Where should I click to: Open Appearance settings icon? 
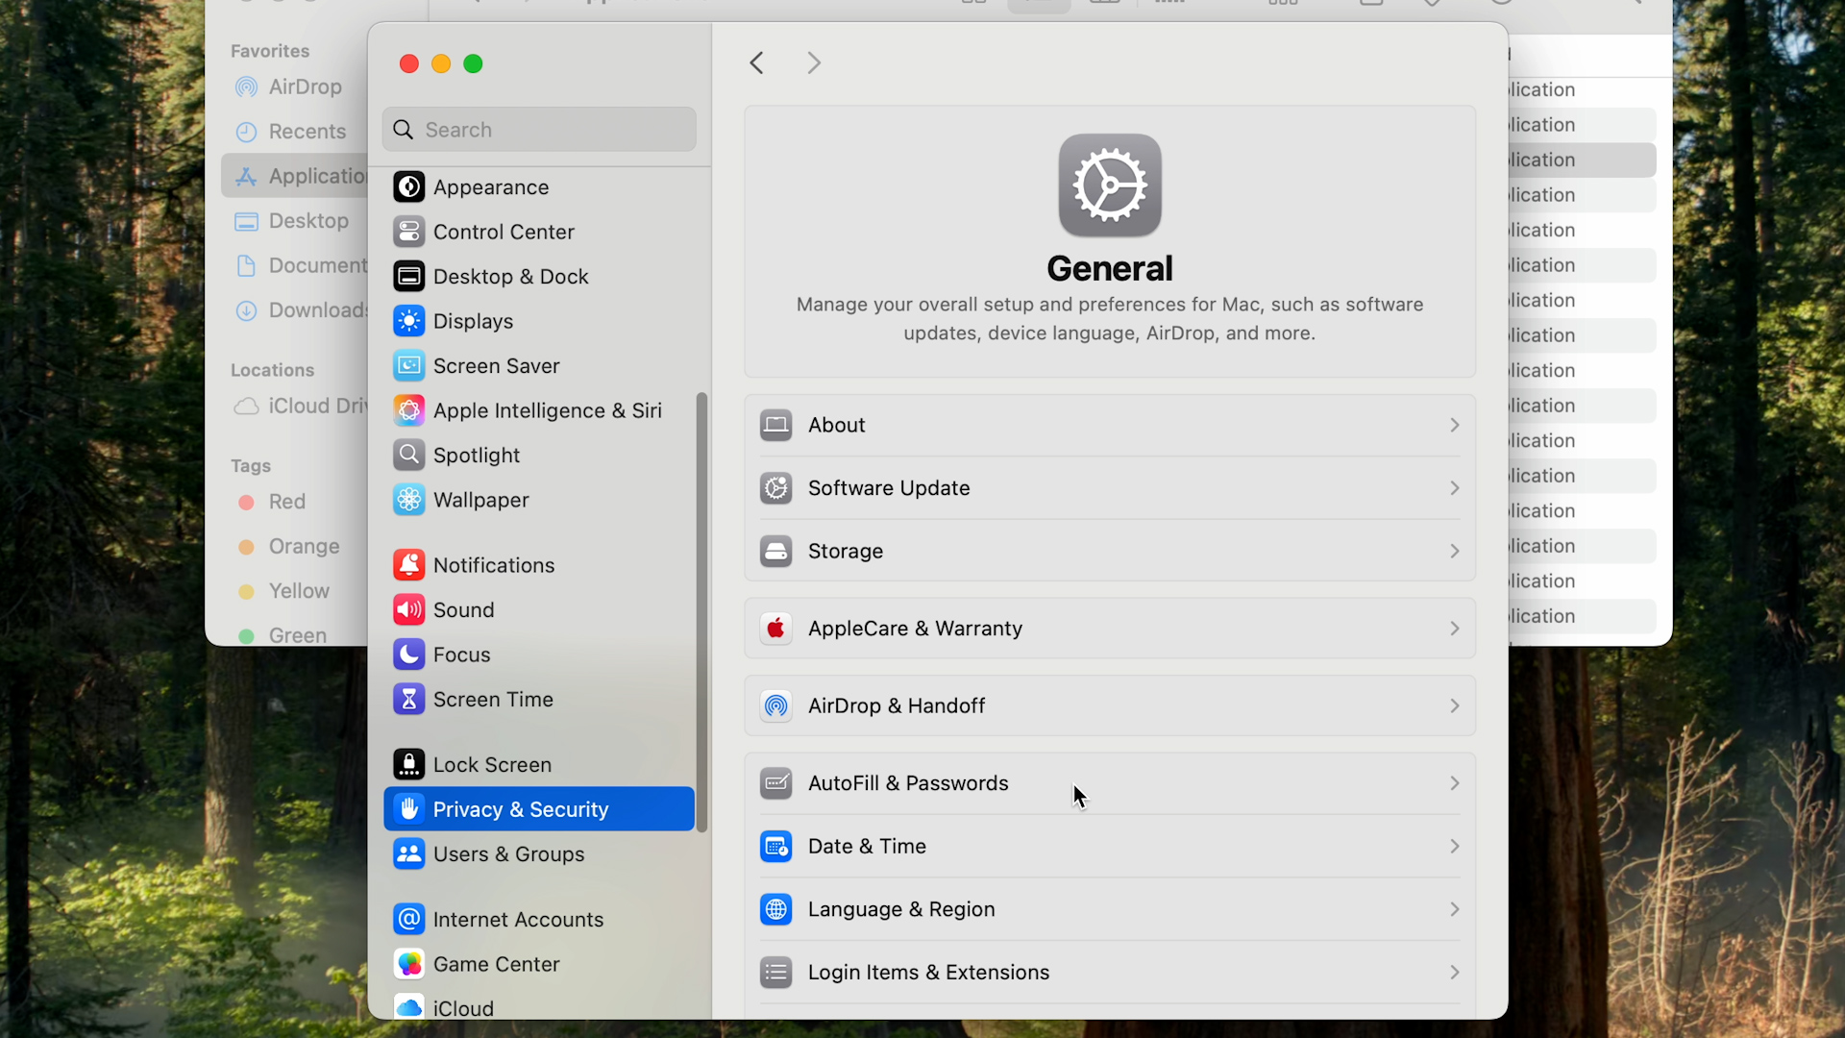408,187
